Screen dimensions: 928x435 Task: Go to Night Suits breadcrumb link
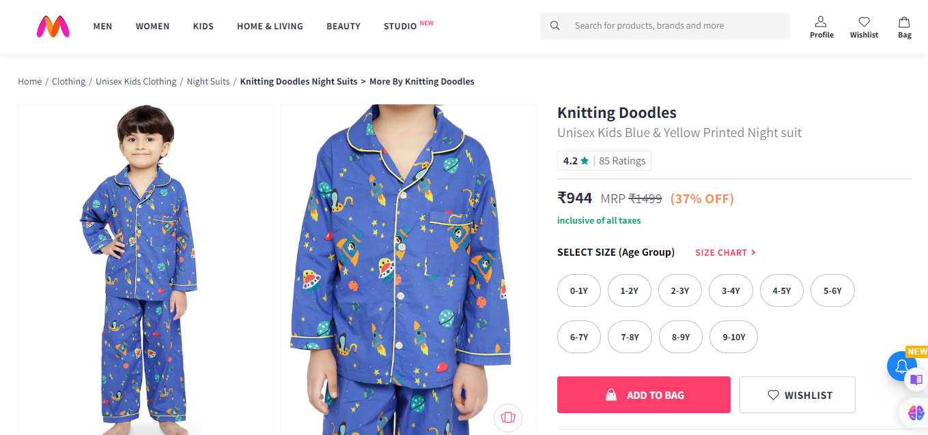pos(208,82)
